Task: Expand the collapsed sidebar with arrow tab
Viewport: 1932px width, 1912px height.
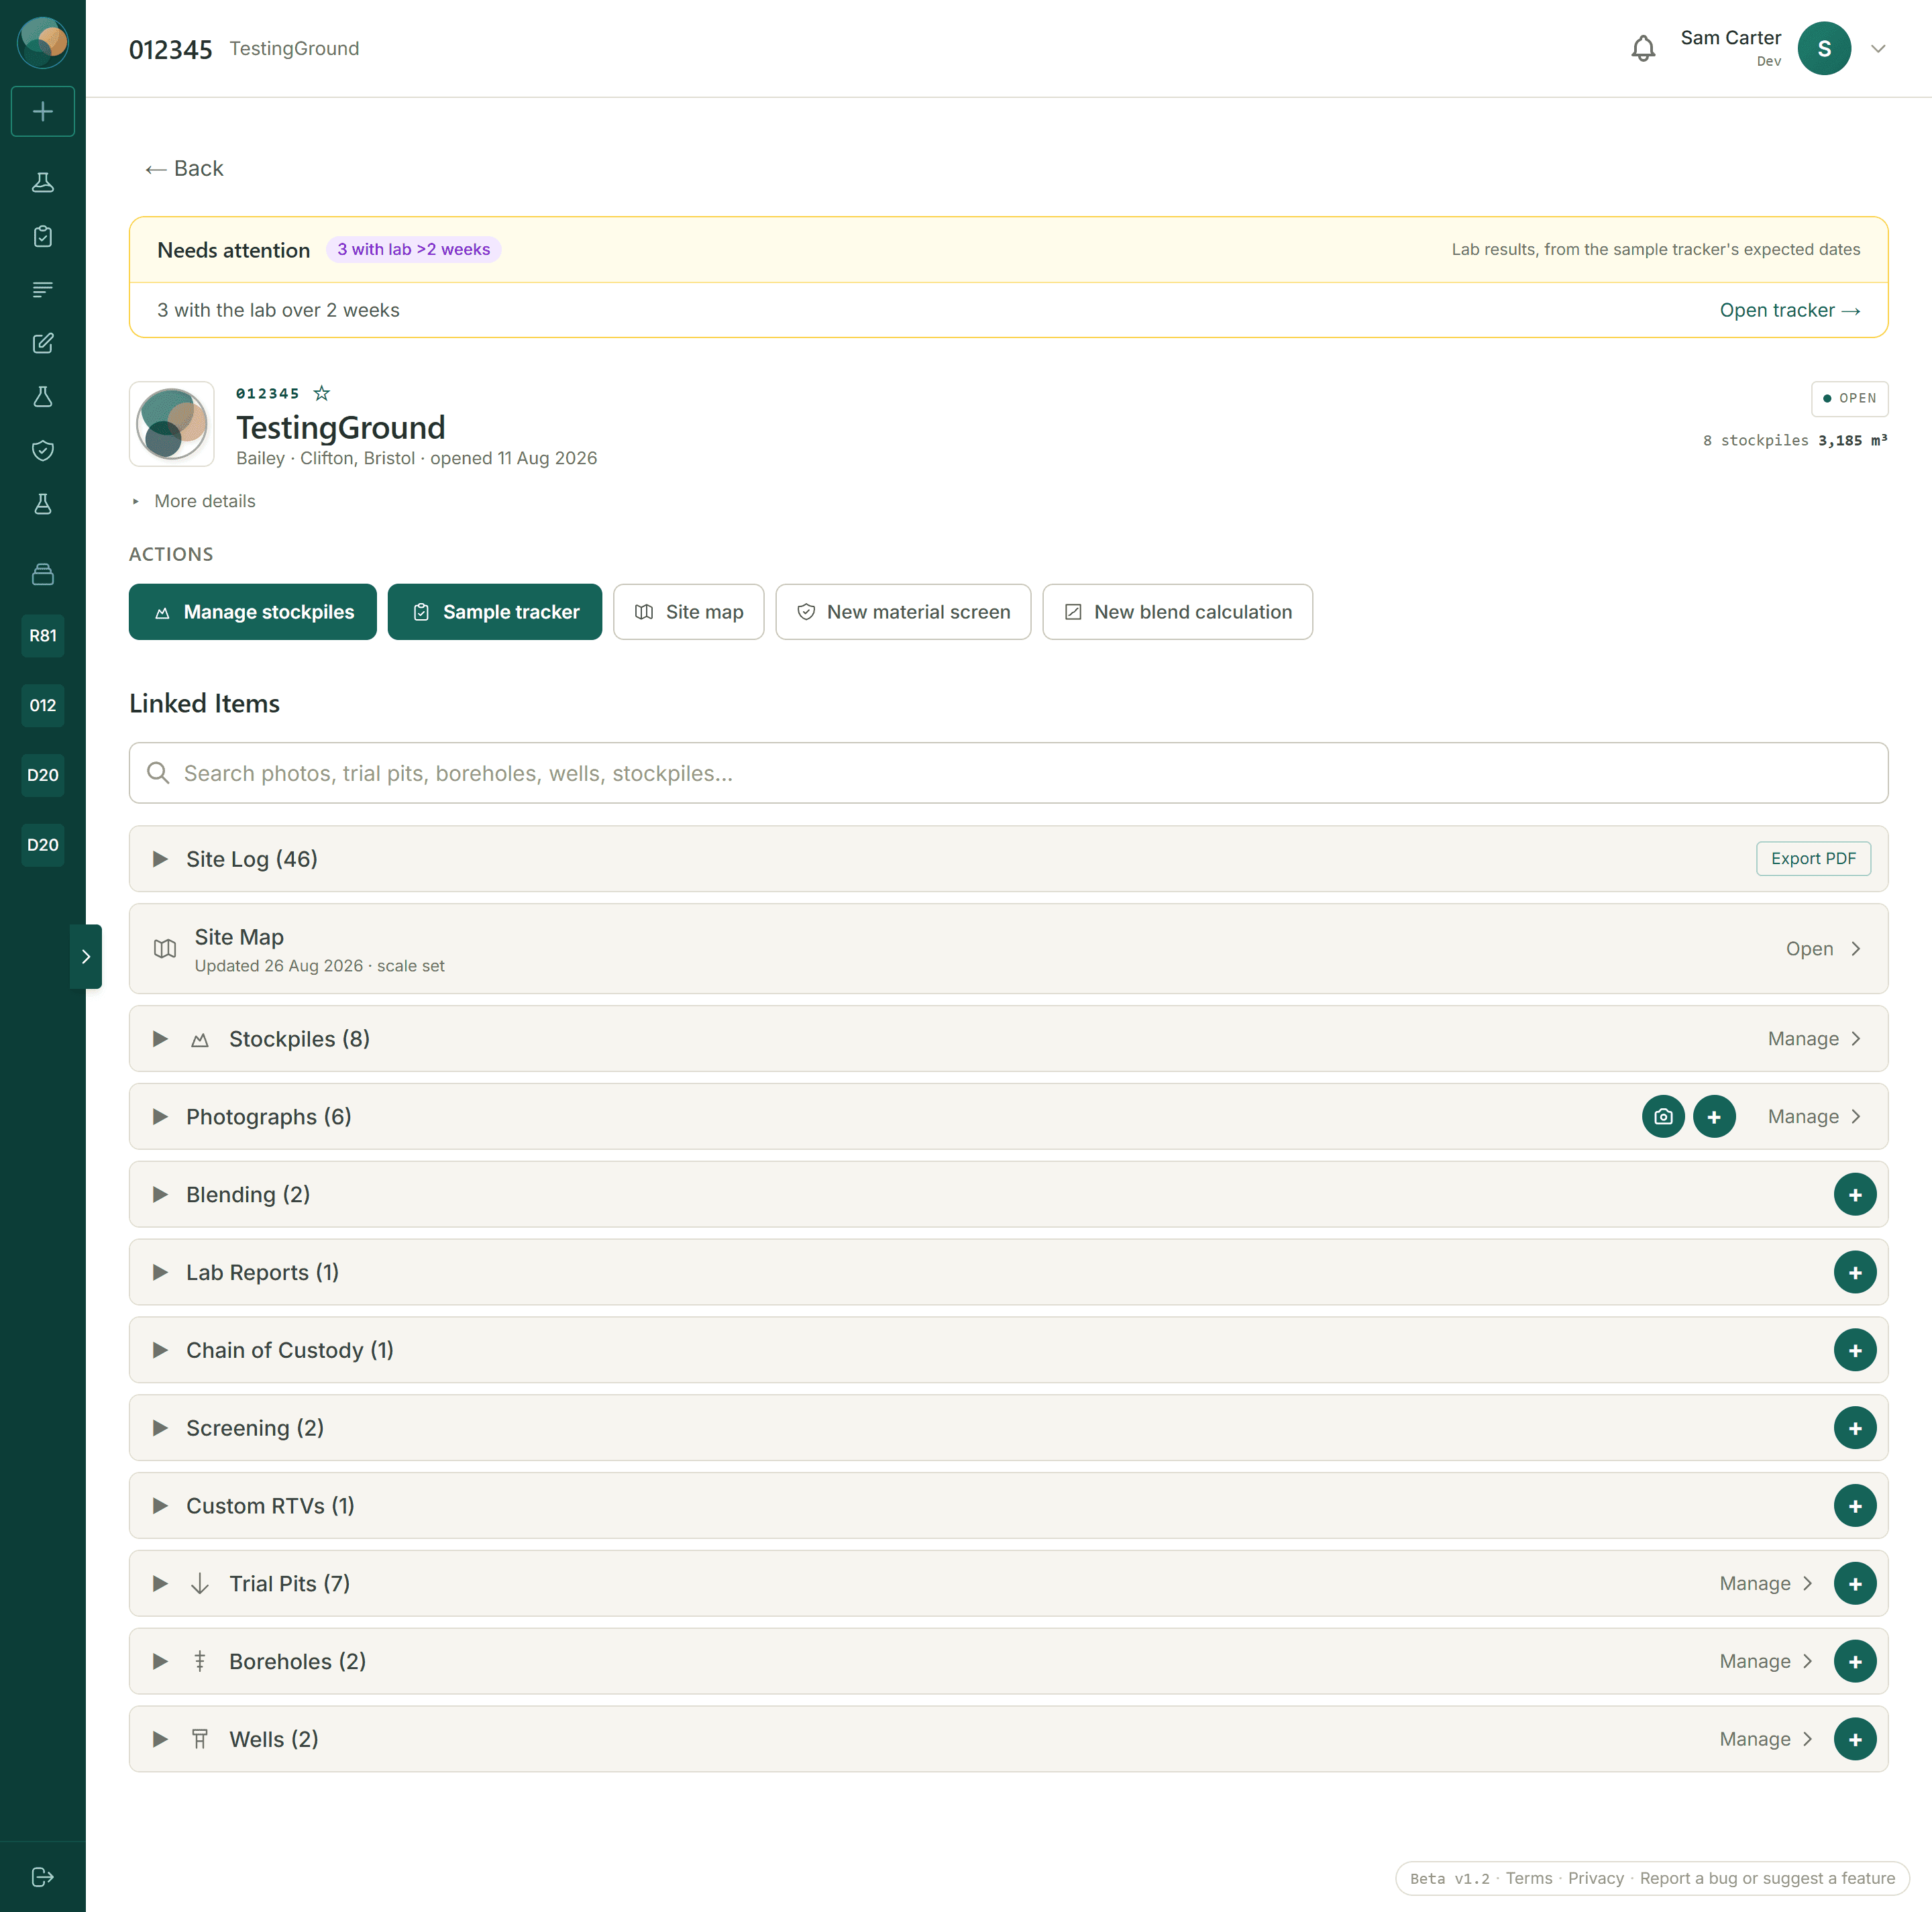Action: click(x=86, y=956)
